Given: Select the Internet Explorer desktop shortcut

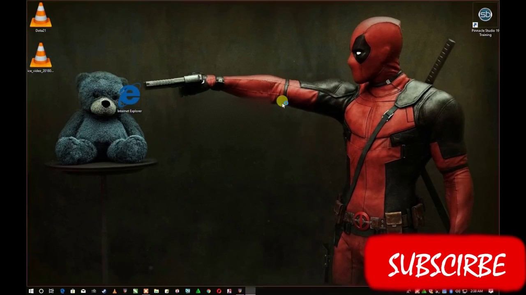Looking at the screenshot, I should [129, 99].
